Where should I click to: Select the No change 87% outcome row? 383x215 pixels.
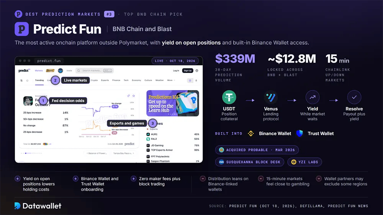(x=46, y=126)
